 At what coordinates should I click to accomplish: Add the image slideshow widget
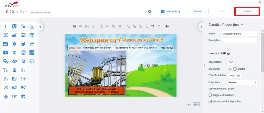(6, 61)
